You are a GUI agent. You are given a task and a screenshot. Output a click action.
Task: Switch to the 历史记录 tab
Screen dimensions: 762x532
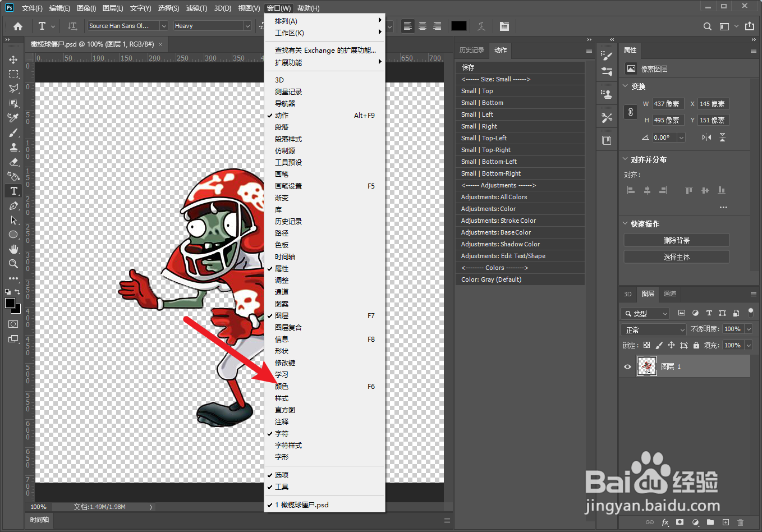[472, 50]
